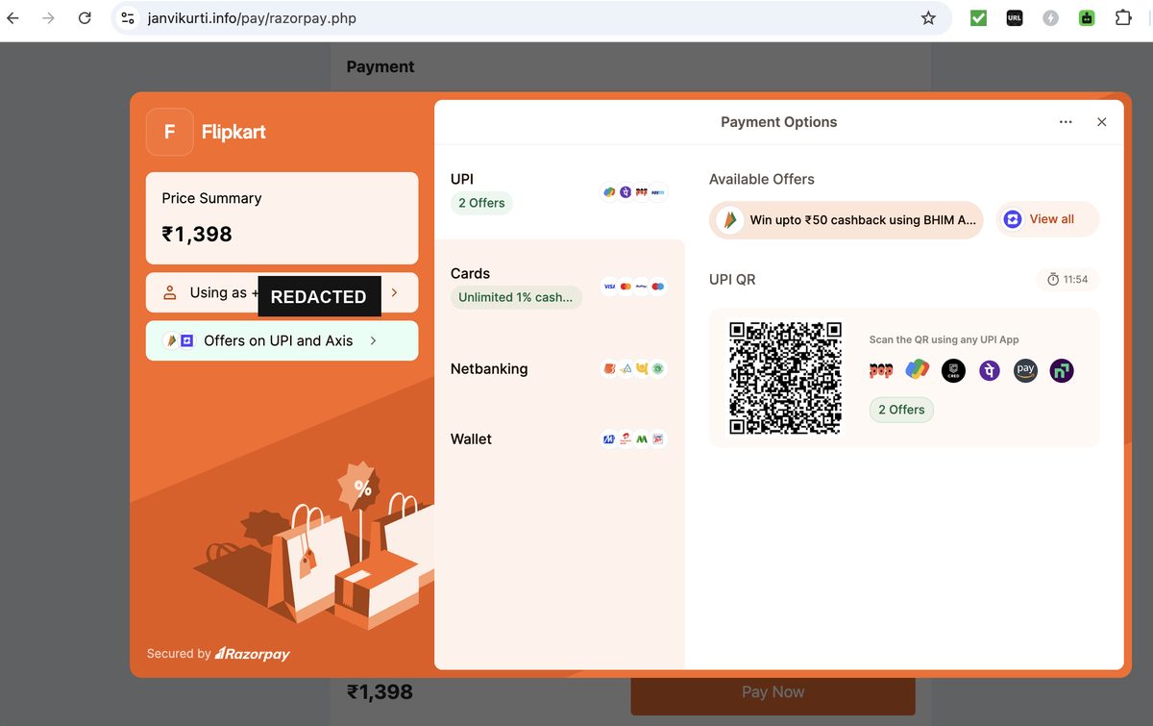Select the UPI payment method
Image resolution: width=1153 pixels, height=726 pixels.
[559, 192]
